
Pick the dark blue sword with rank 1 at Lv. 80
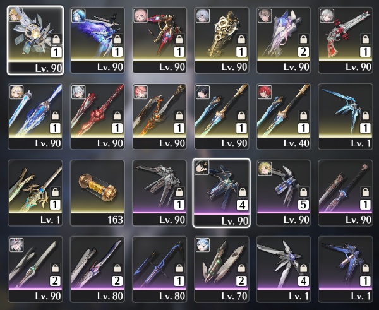click(x=160, y=269)
